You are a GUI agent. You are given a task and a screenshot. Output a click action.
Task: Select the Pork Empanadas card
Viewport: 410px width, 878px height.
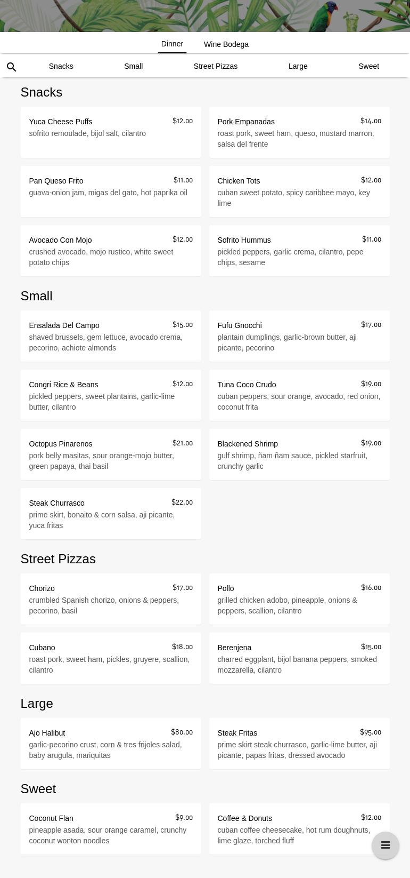tap(299, 132)
